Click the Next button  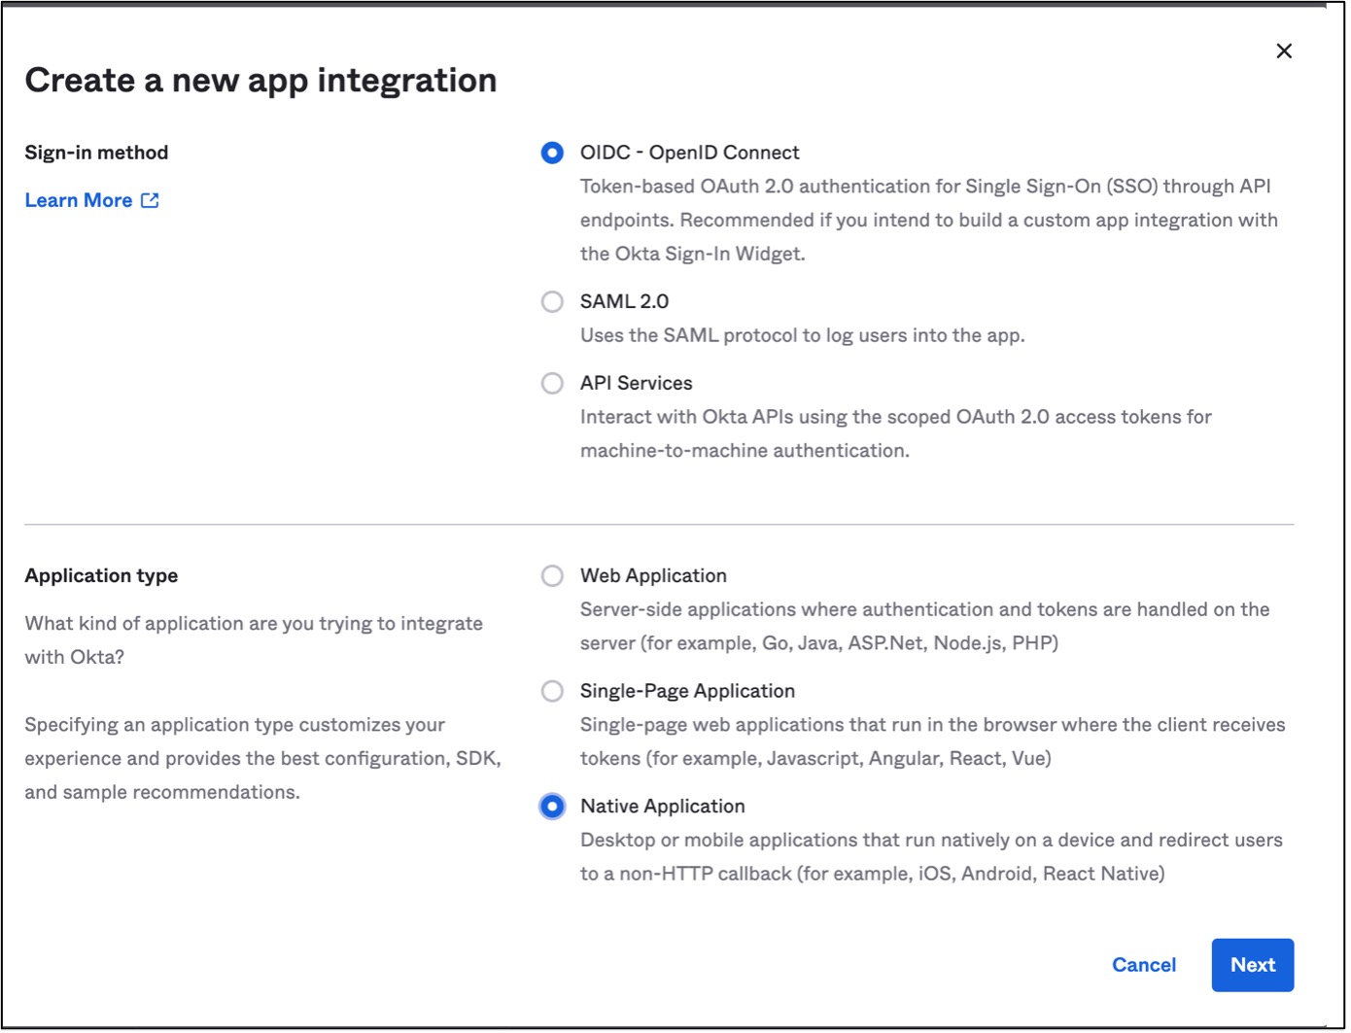coord(1252,965)
